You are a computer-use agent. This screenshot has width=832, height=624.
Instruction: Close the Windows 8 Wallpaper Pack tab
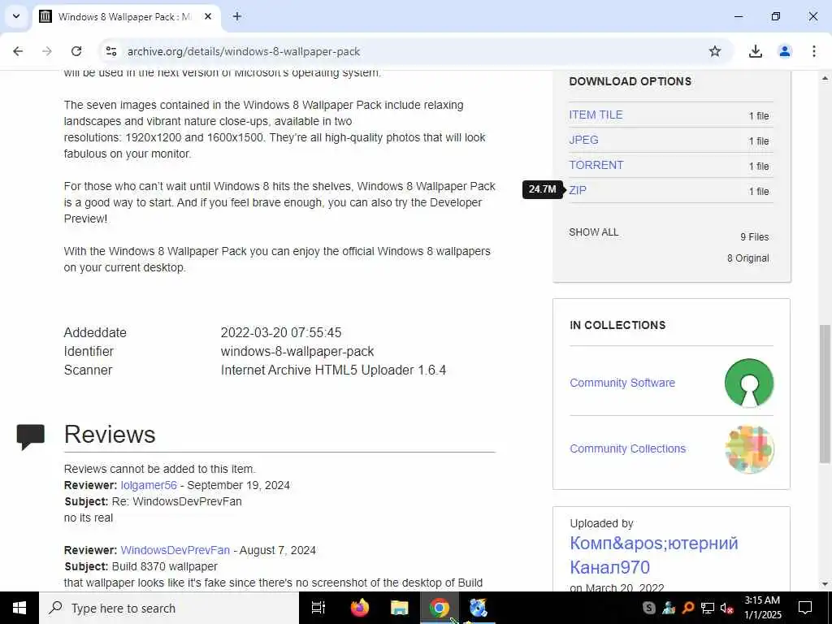tap(208, 16)
